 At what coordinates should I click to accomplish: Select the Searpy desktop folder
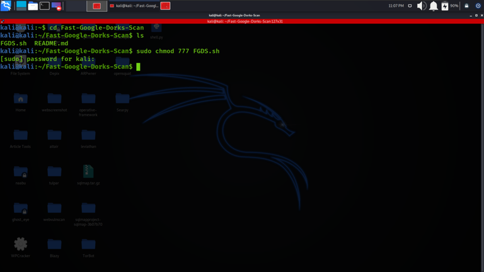[122, 103]
